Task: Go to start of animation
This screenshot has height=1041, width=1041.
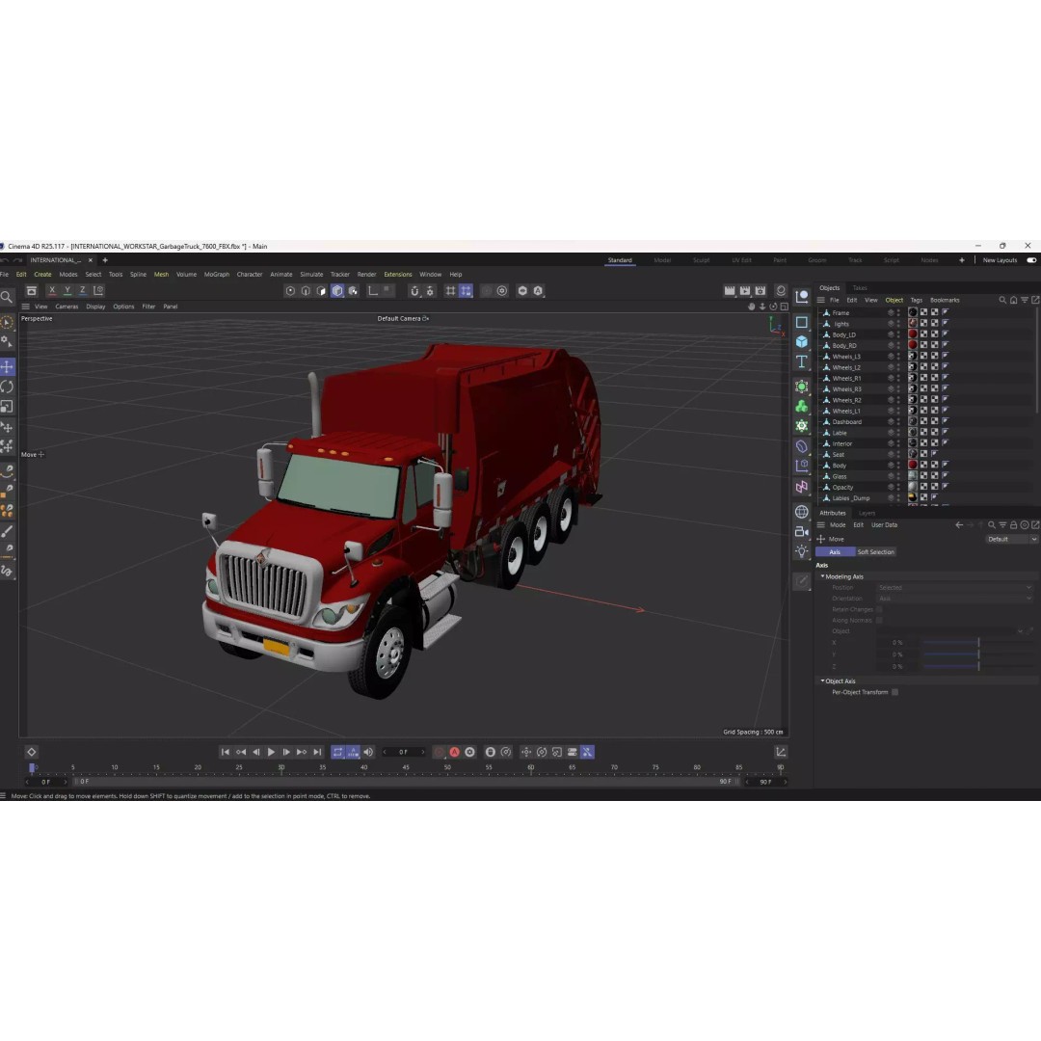Action: point(225,752)
